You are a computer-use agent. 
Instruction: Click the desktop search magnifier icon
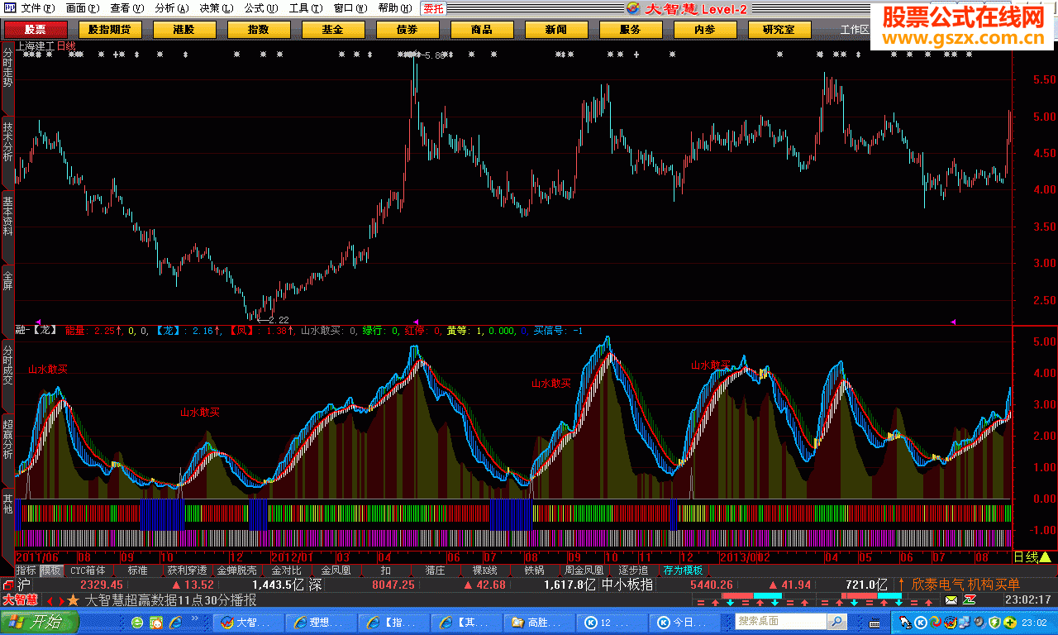(837, 621)
